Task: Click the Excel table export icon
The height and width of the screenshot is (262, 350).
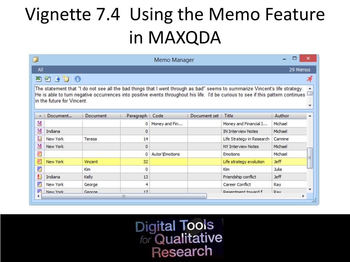Action: click(39, 79)
